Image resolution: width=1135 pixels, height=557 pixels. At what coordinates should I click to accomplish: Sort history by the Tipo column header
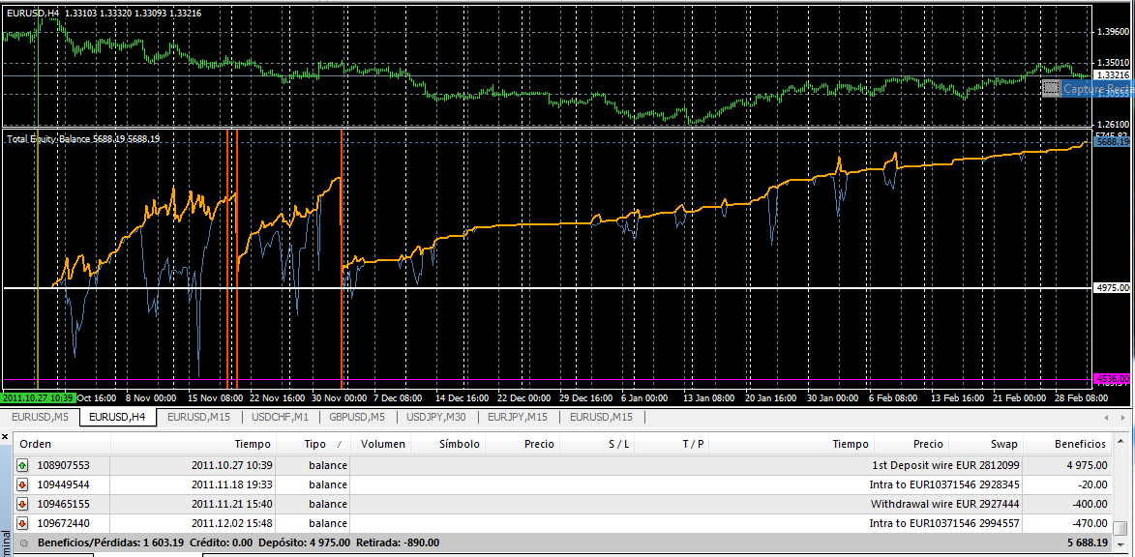click(315, 444)
